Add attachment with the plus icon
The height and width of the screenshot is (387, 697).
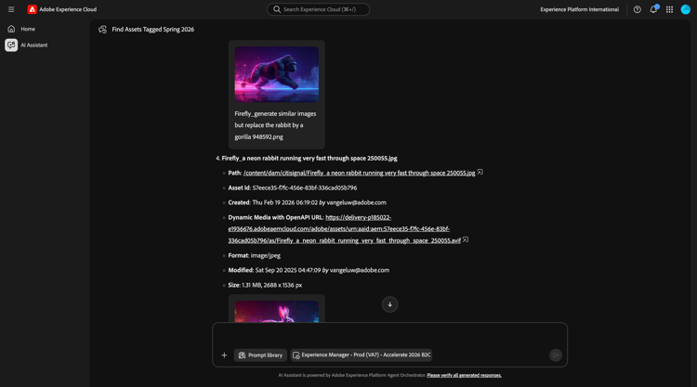224,355
